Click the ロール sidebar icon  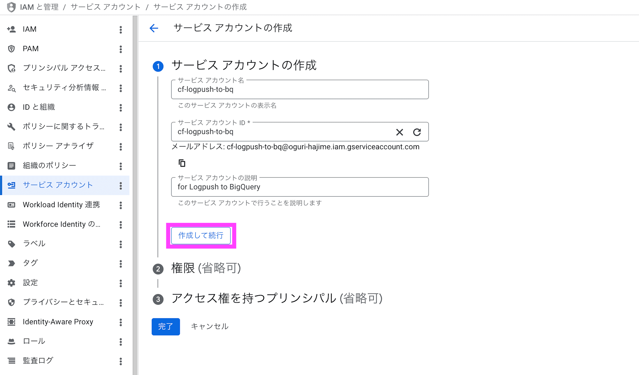(x=12, y=341)
